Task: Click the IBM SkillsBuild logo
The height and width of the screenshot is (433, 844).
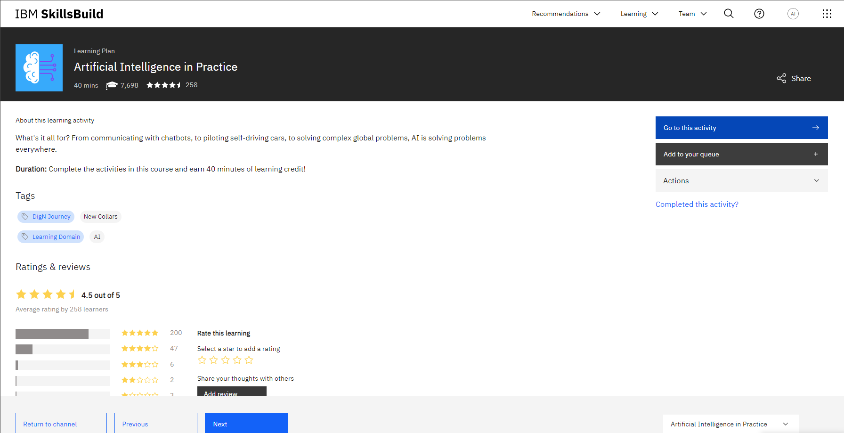Action: point(59,14)
